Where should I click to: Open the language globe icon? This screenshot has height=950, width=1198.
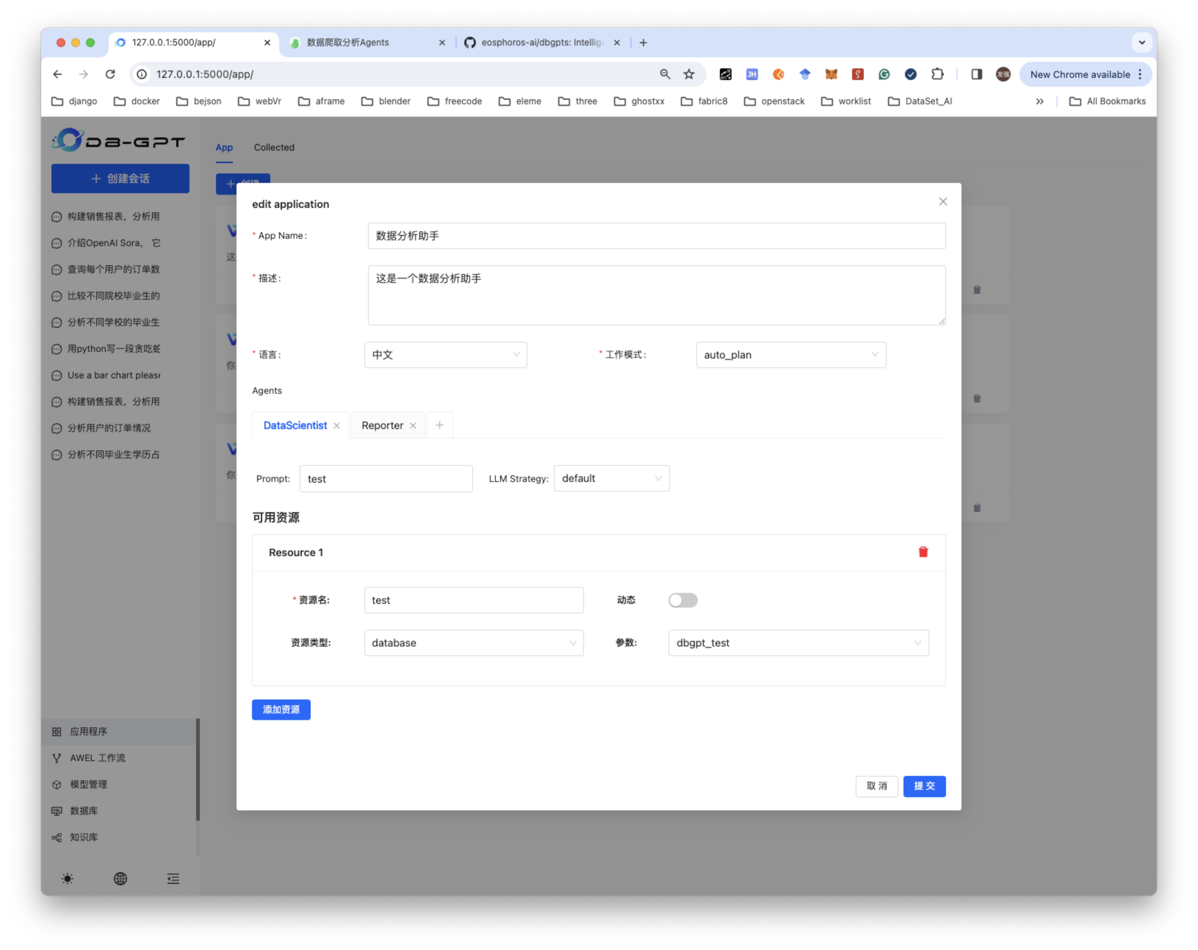(120, 879)
